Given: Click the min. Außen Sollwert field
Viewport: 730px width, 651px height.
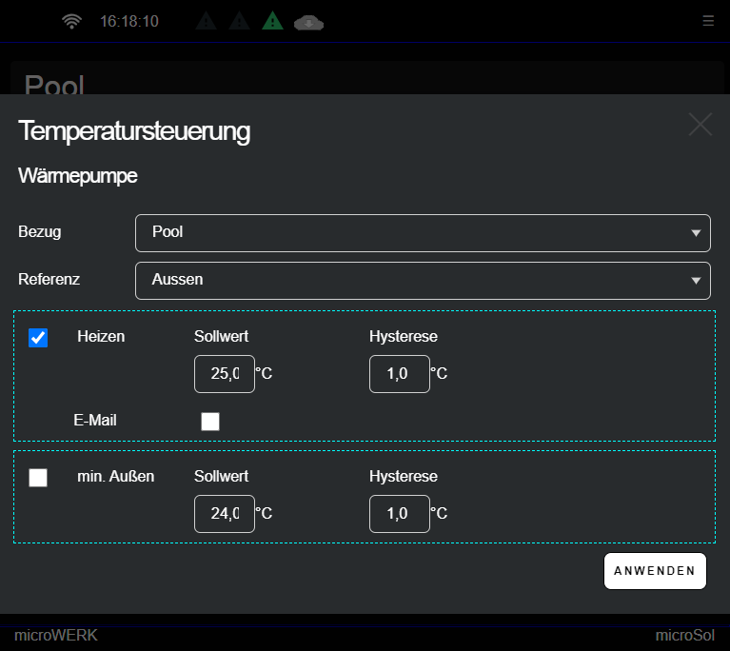Looking at the screenshot, I should click(225, 514).
